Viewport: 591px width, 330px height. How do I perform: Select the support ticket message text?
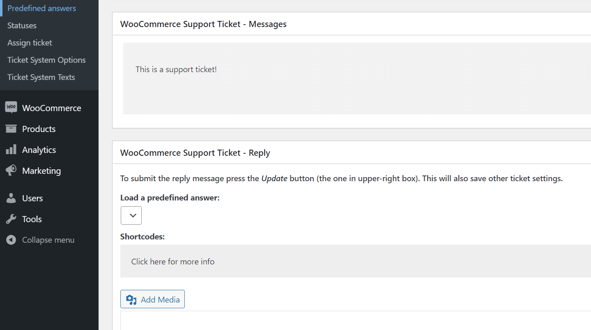point(176,69)
